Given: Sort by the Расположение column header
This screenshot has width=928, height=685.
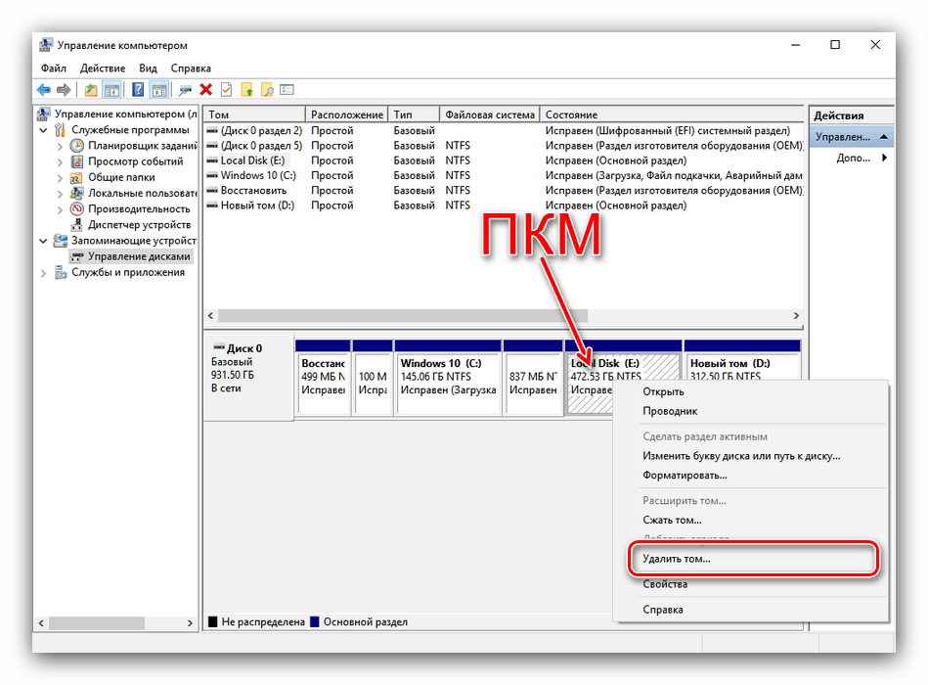Looking at the screenshot, I should click(x=347, y=114).
